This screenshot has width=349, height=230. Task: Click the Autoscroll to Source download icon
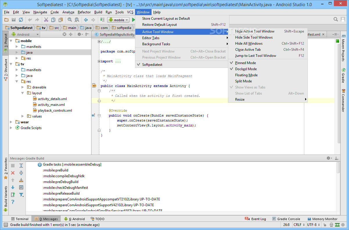pyautogui.click(x=21, y=180)
